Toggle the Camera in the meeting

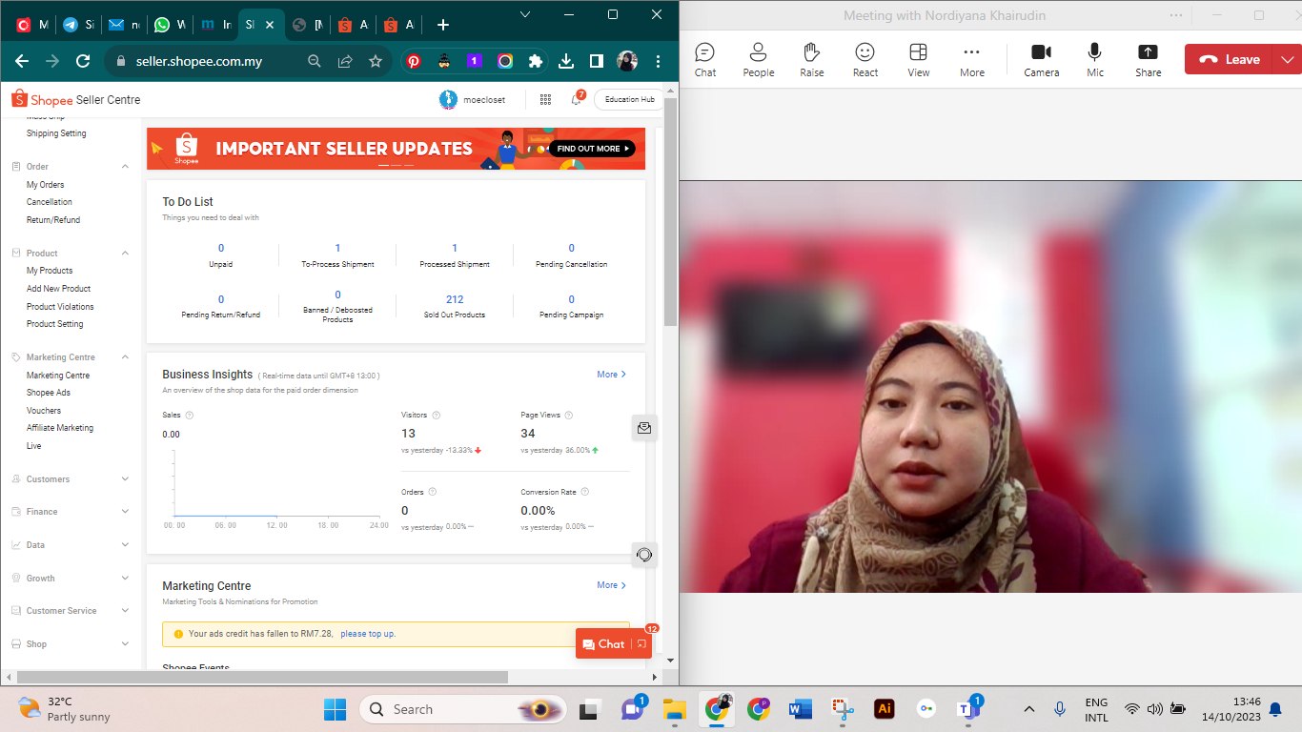click(1042, 59)
